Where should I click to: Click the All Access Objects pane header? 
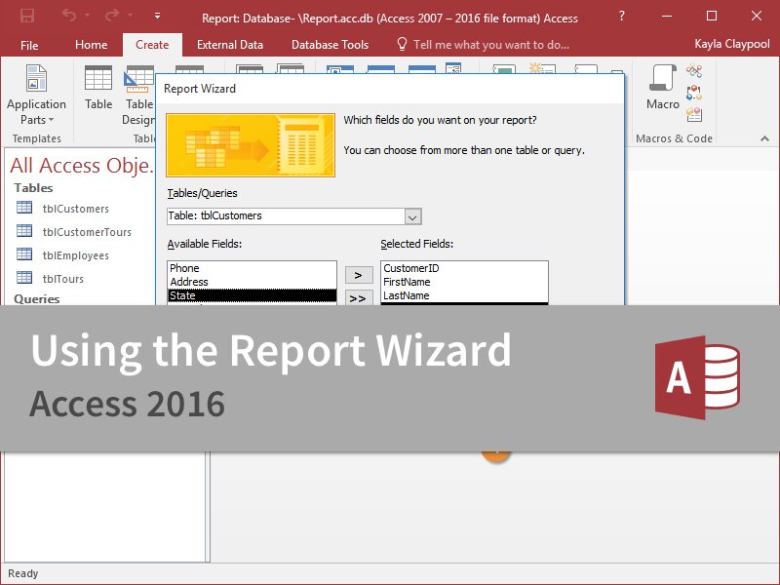coord(82,166)
